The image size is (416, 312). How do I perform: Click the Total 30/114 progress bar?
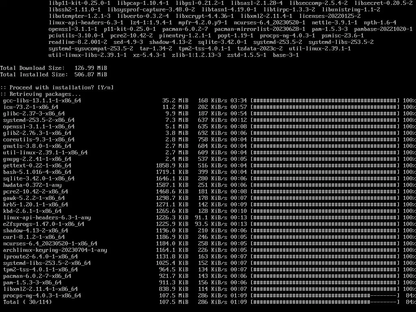point(325,302)
